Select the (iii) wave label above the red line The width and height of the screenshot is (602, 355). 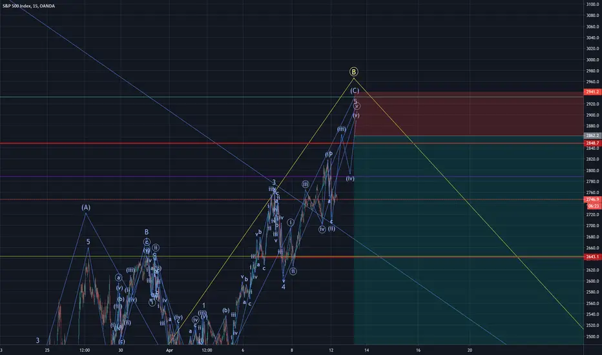coord(341,129)
